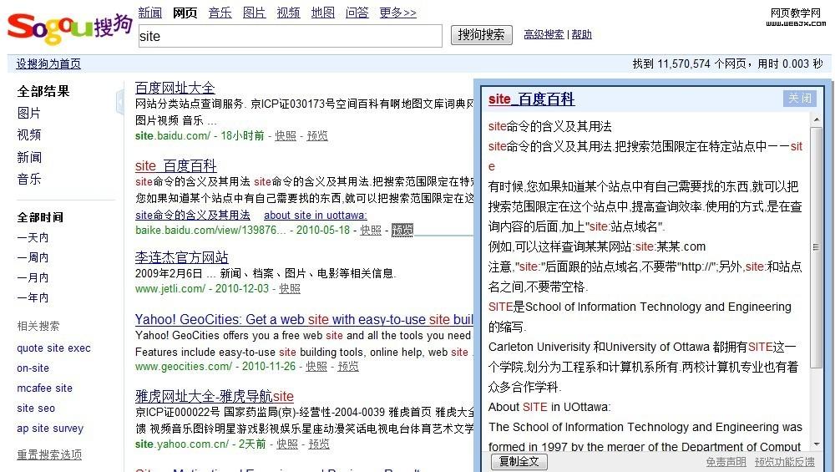Viewport: 835px width, 472px height.
Task: Open 快照 for site.yahoo.com.cn result
Action: coord(287,444)
